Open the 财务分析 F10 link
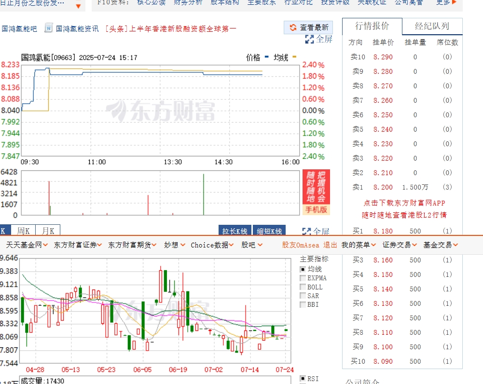The width and height of the screenshot is (483, 384). [188, 2]
